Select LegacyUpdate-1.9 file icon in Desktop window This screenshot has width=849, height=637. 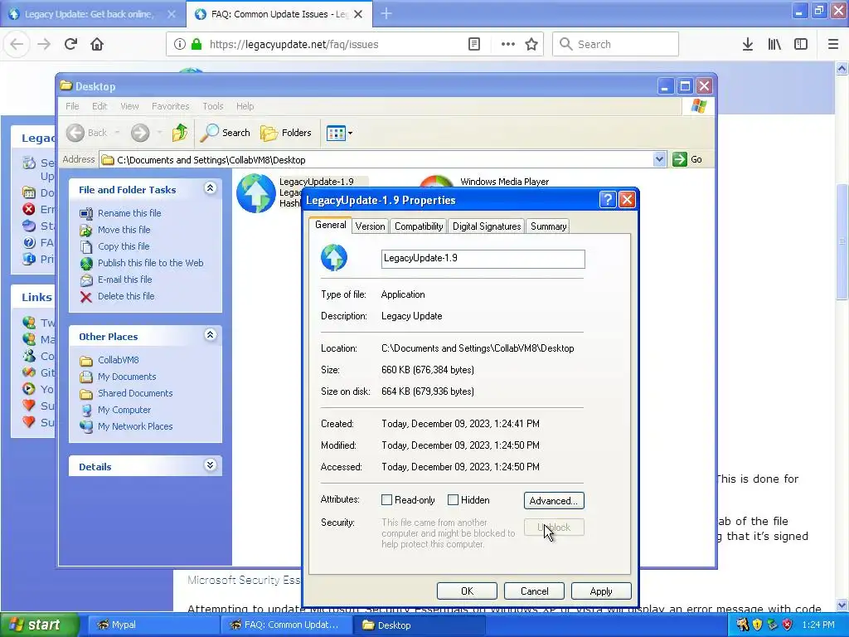[255, 192]
